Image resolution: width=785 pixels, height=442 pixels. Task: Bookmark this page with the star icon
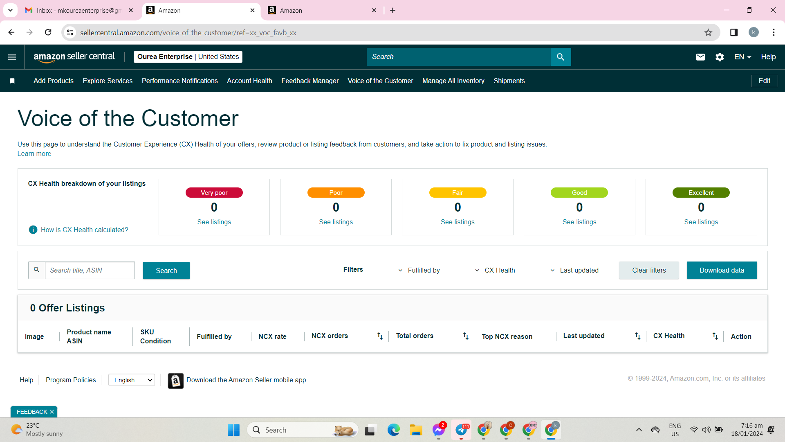click(708, 33)
